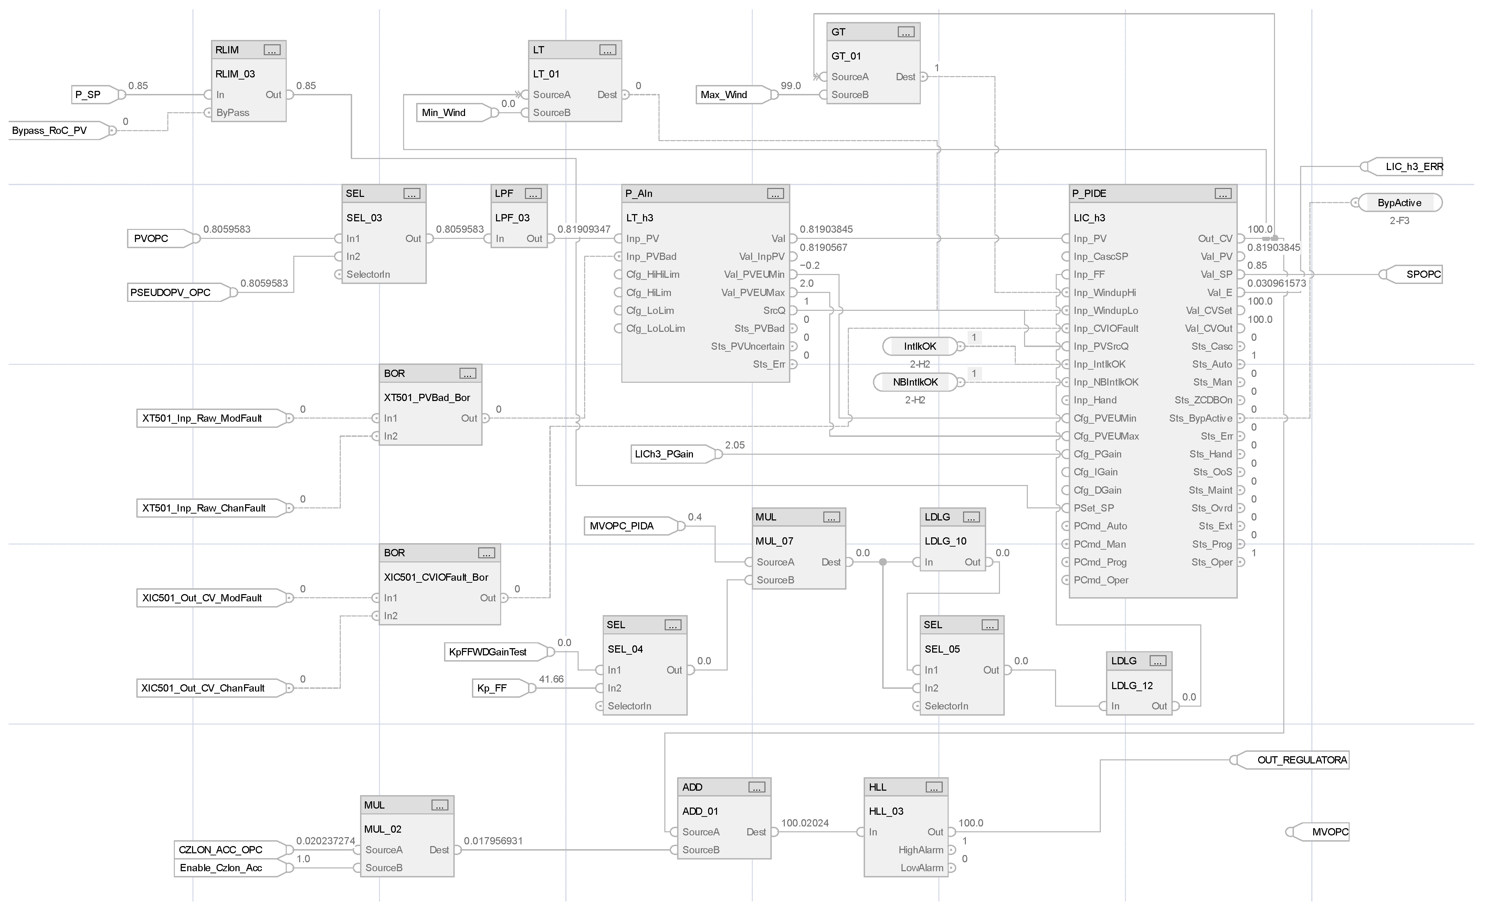The height and width of the screenshot is (907, 1486).
Task: Click GT_01 block ellipsis properties button
Action: click(x=906, y=32)
